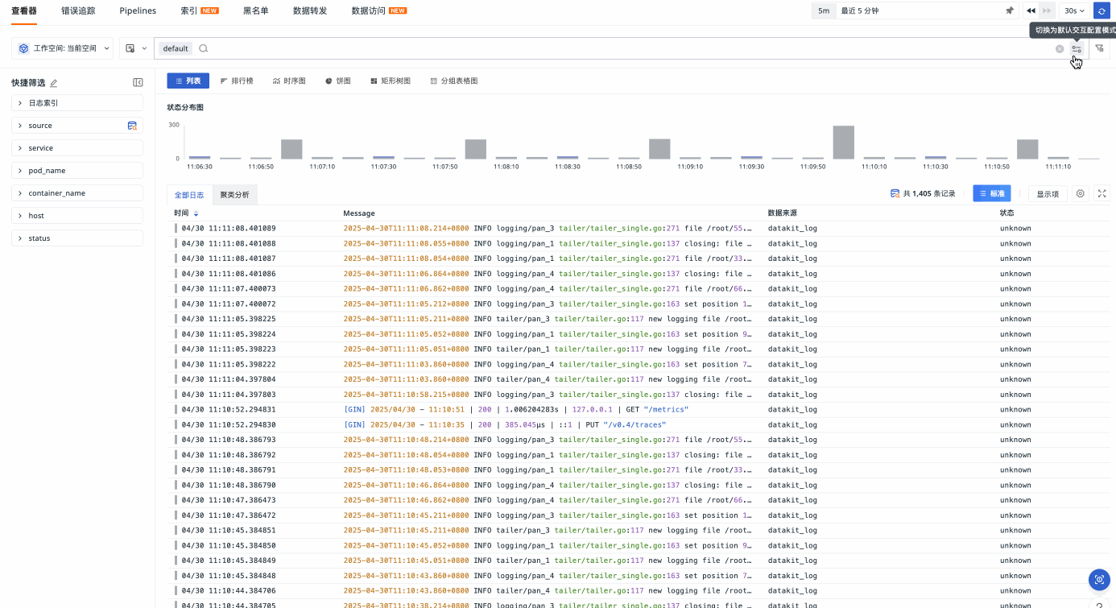This screenshot has width=1116, height=608.
Task: Expand the container_name filter
Action: click(77, 193)
